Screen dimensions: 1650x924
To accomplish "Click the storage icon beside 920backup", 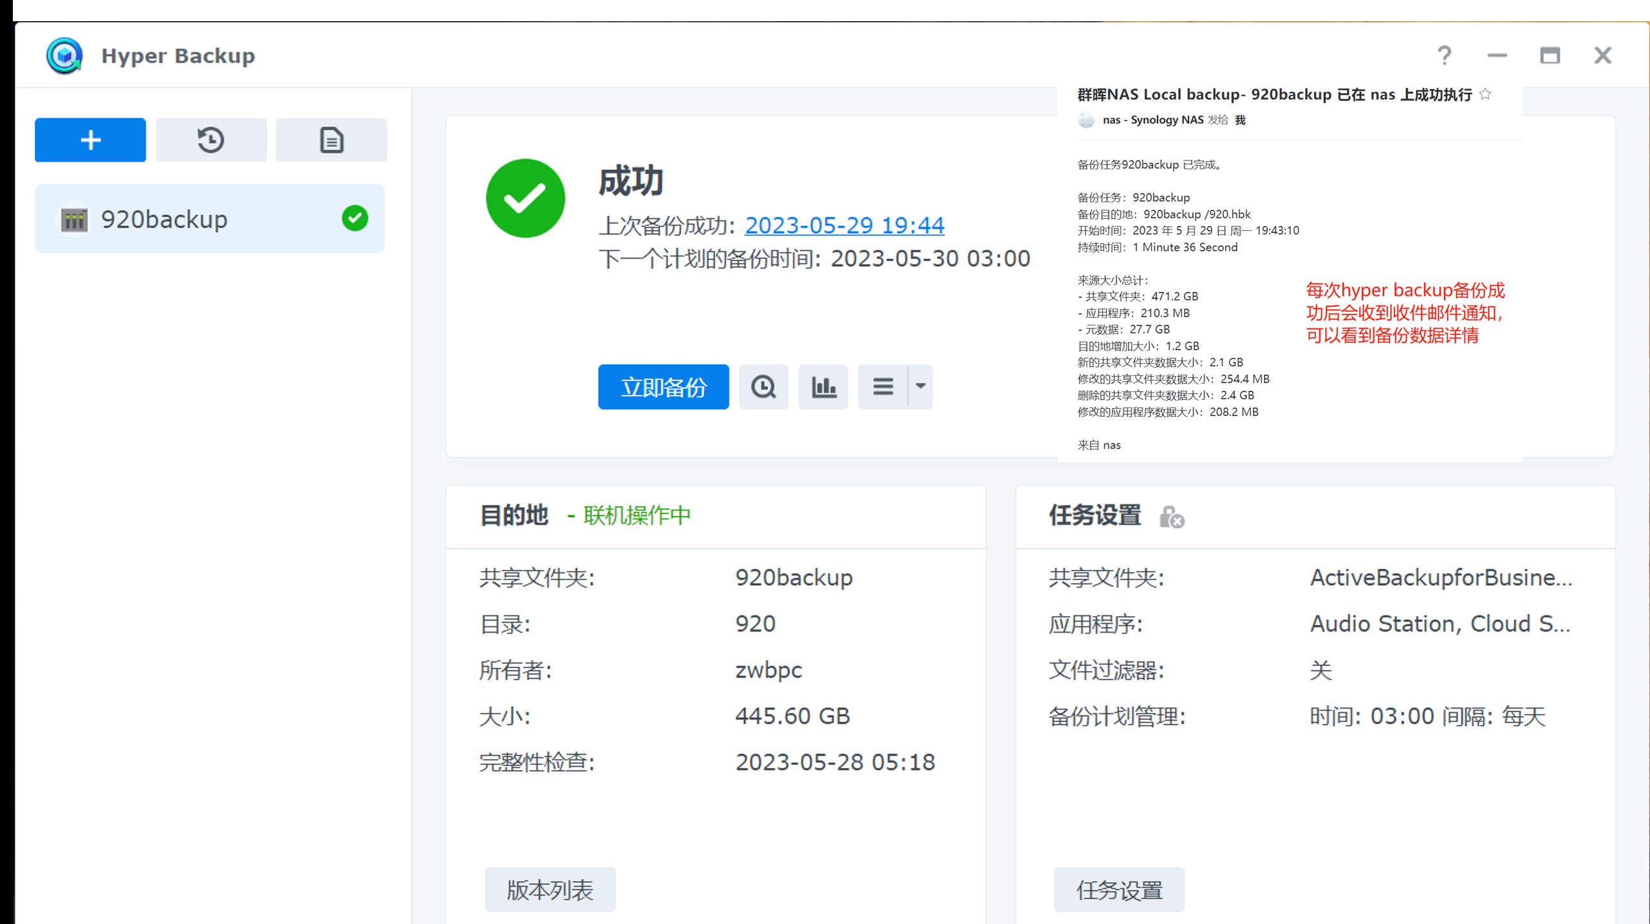I will tap(74, 220).
